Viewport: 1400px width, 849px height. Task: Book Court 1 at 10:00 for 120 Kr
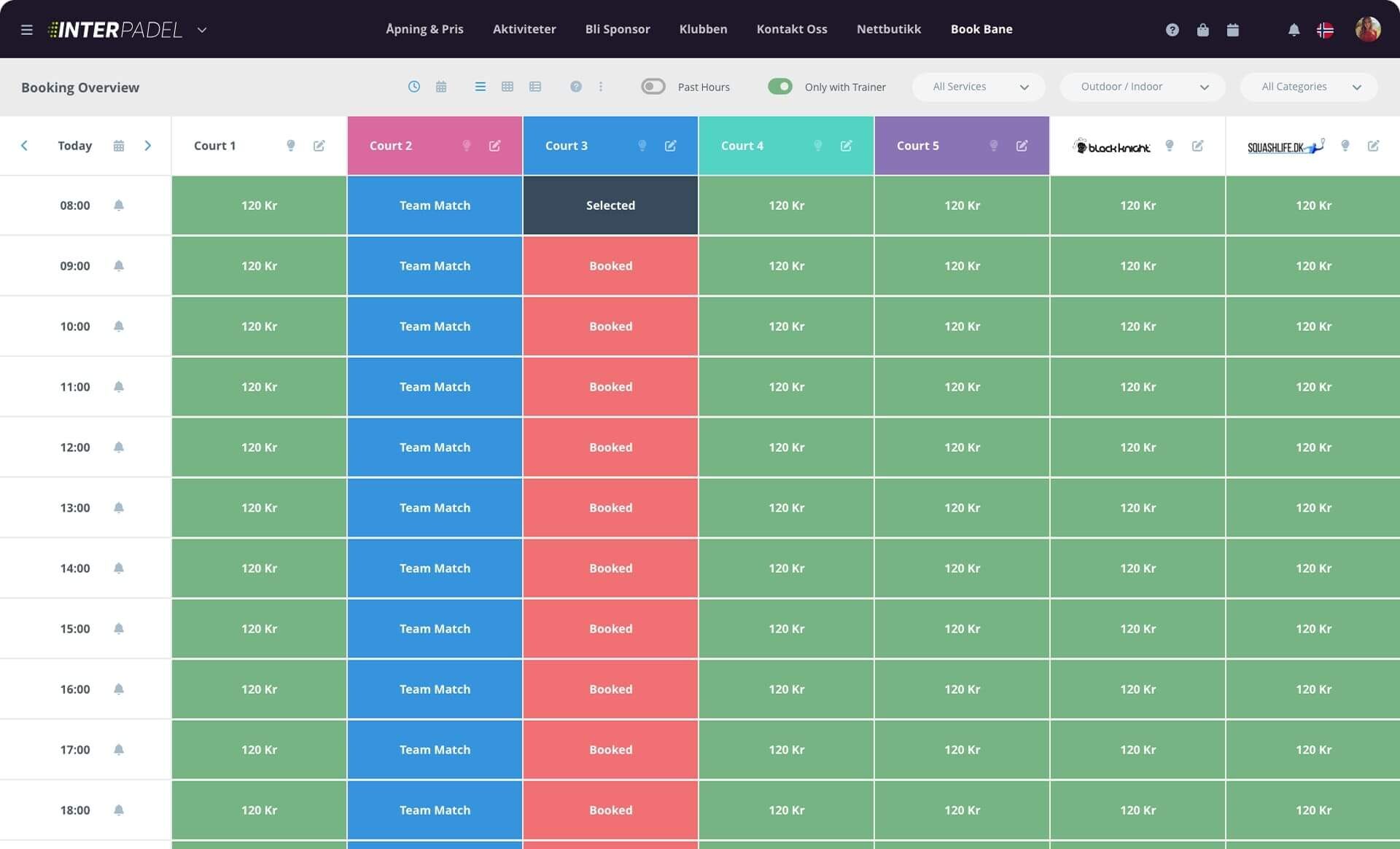[259, 326]
